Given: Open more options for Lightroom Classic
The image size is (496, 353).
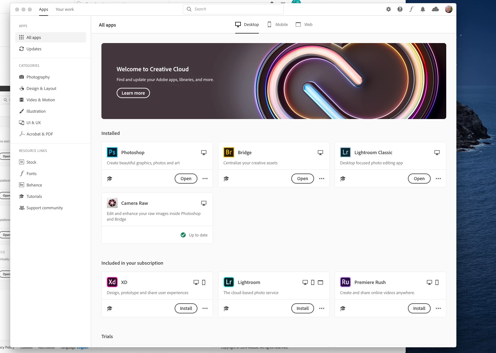Looking at the screenshot, I should click(x=438, y=179).
